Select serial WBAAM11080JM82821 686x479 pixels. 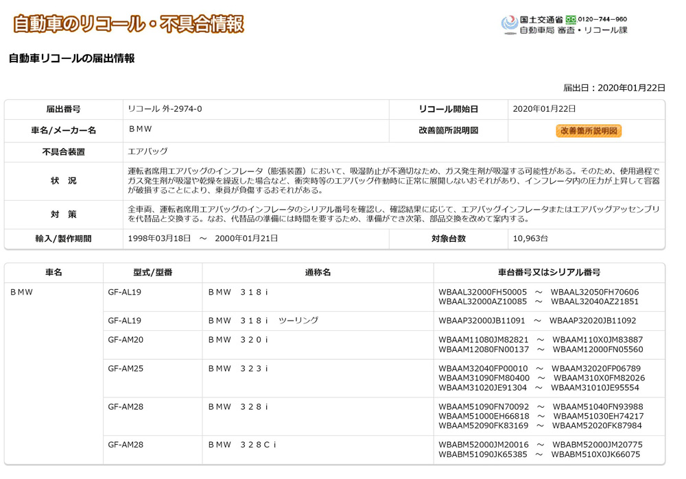point(484,340)
